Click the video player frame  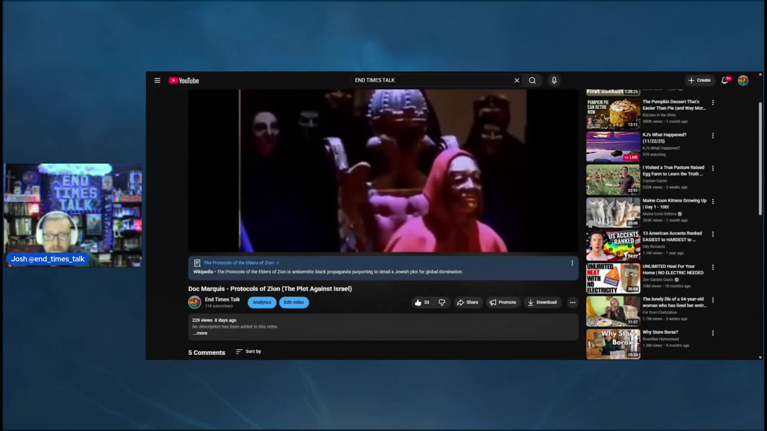383,171
